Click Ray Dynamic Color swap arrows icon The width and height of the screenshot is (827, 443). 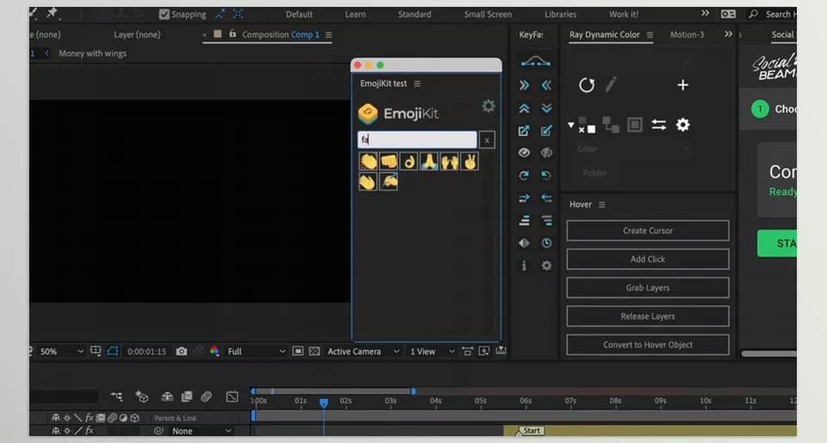coord(659,125)
